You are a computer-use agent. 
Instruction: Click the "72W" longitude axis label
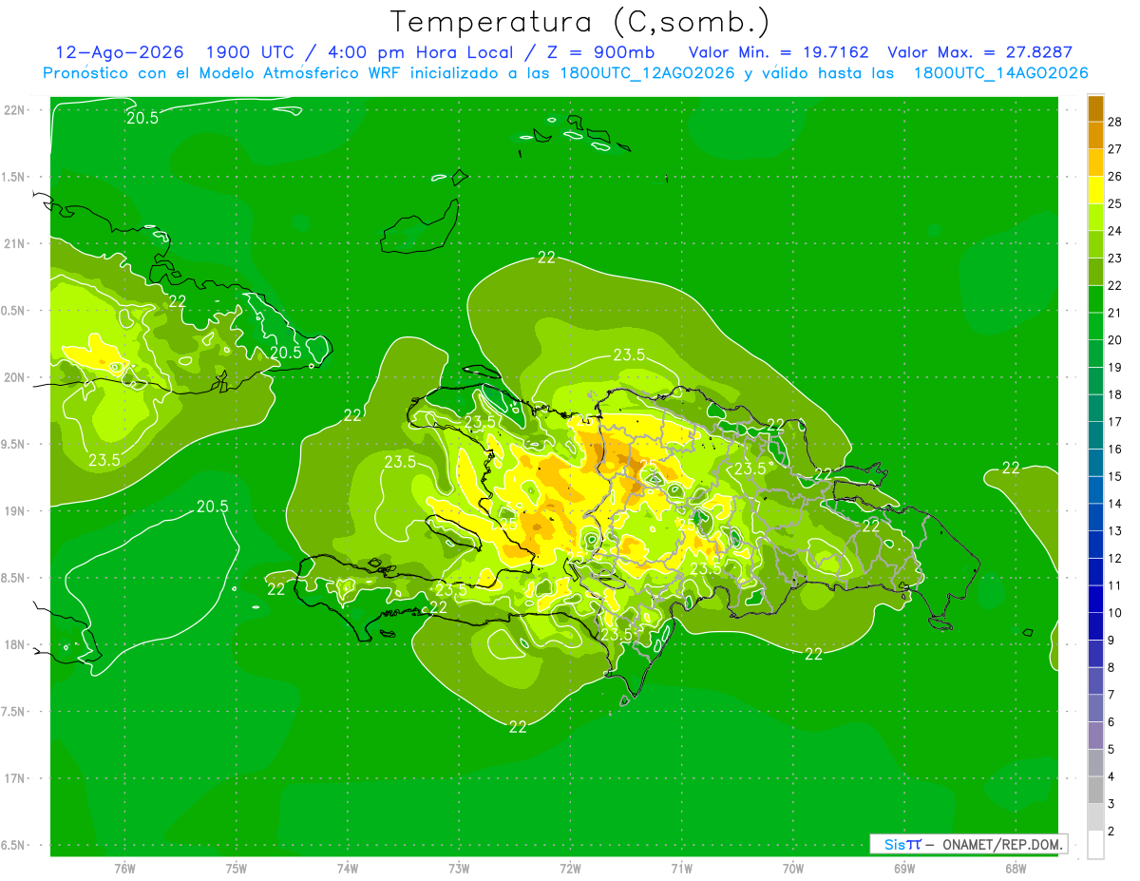click(x=570, y=869)
